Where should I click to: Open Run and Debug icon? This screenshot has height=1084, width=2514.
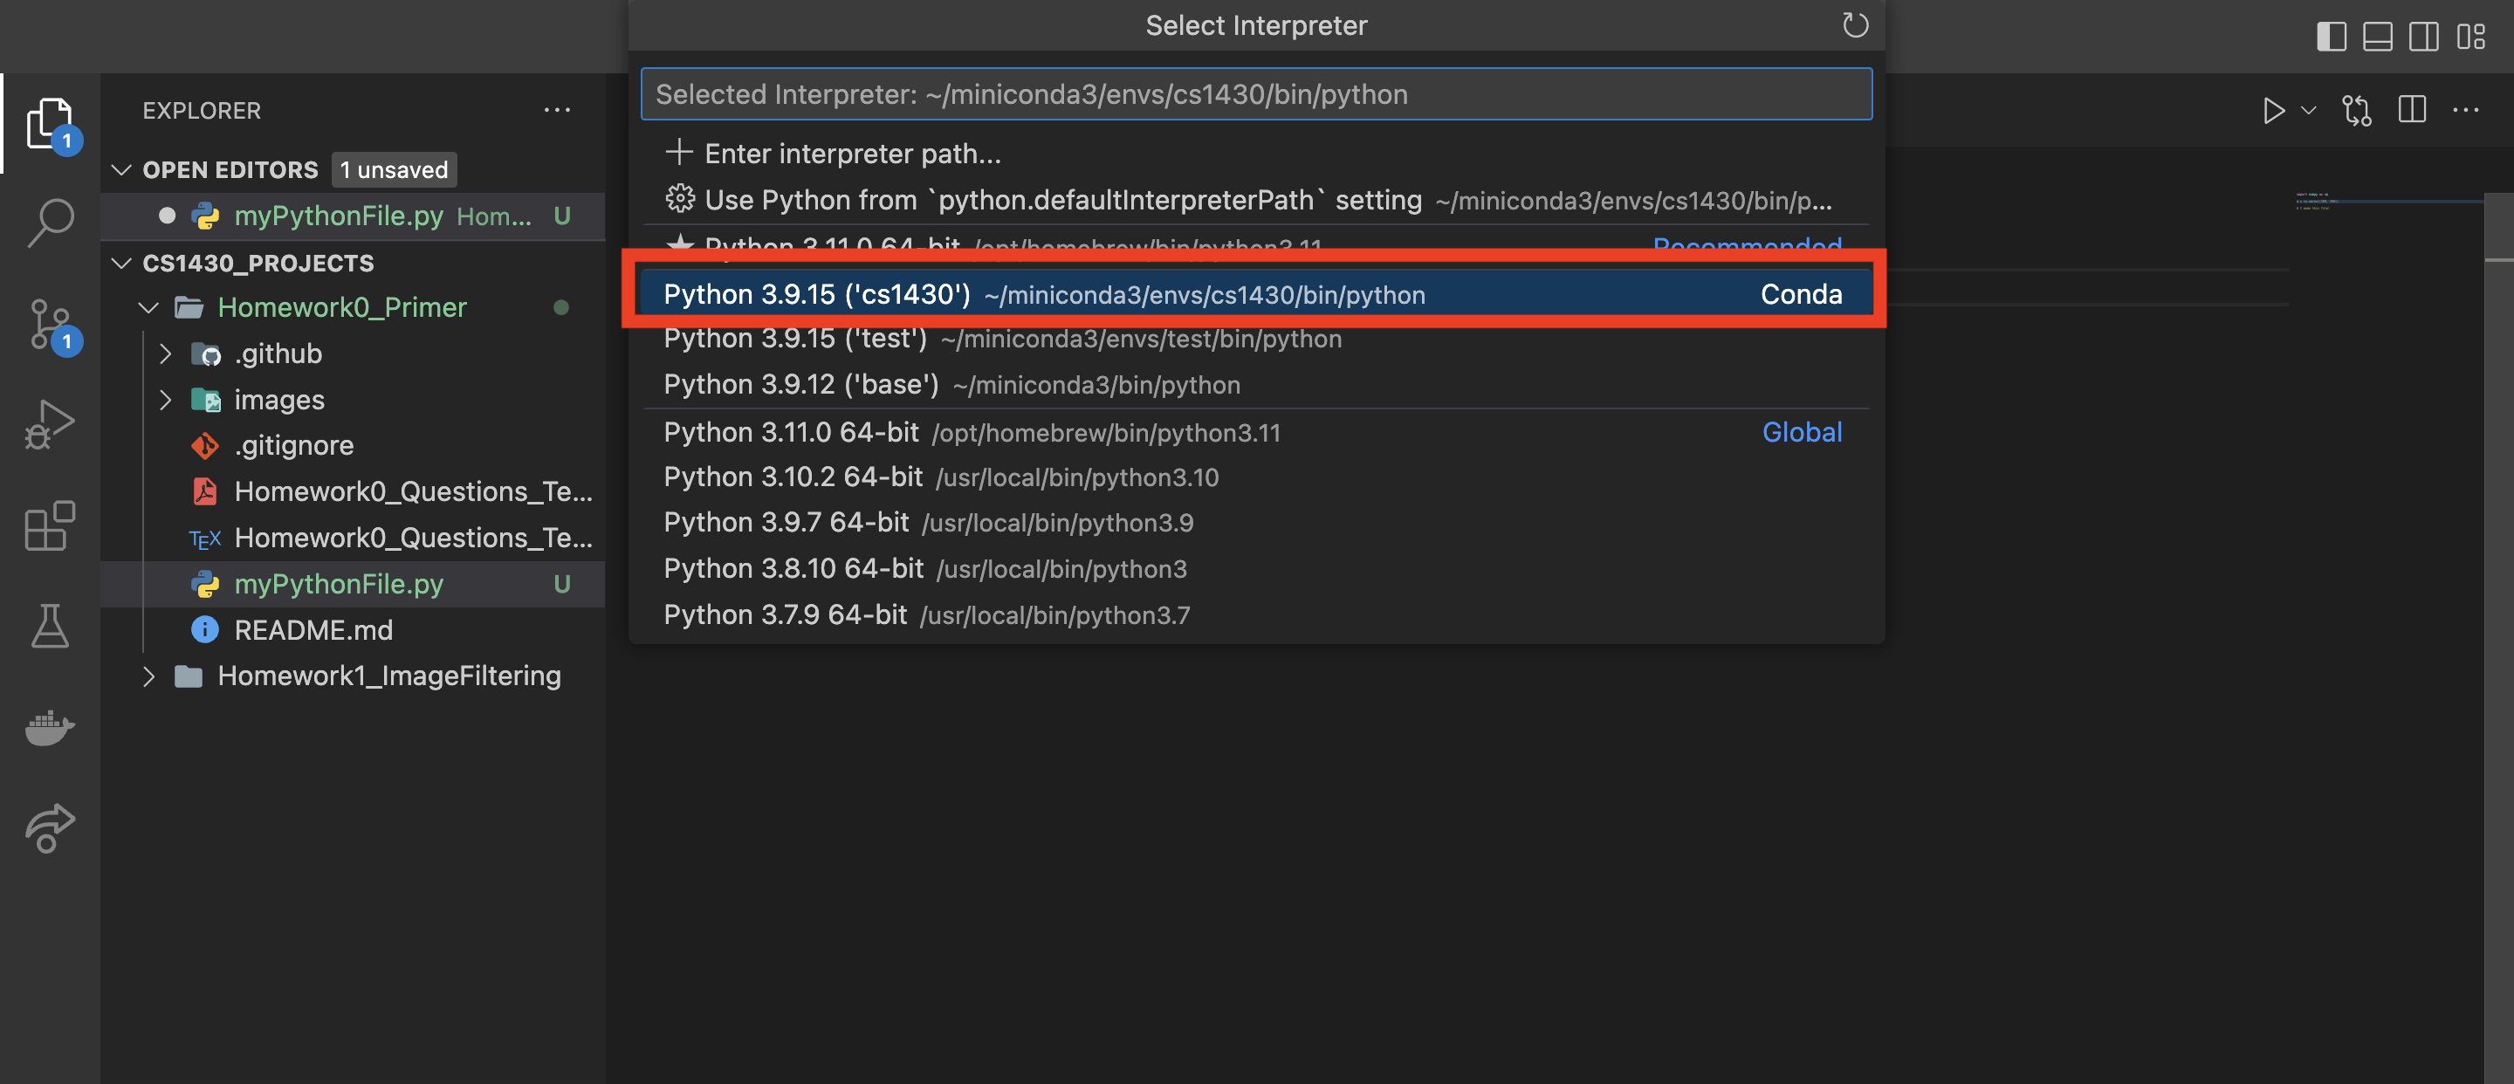click(x=49, y=422)
